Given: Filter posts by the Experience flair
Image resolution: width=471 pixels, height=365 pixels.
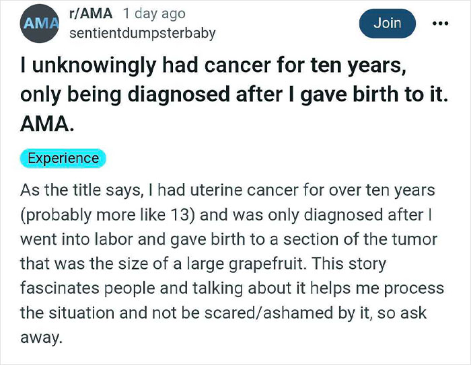Looking at the screenshot, I should [x=63, y=159].
